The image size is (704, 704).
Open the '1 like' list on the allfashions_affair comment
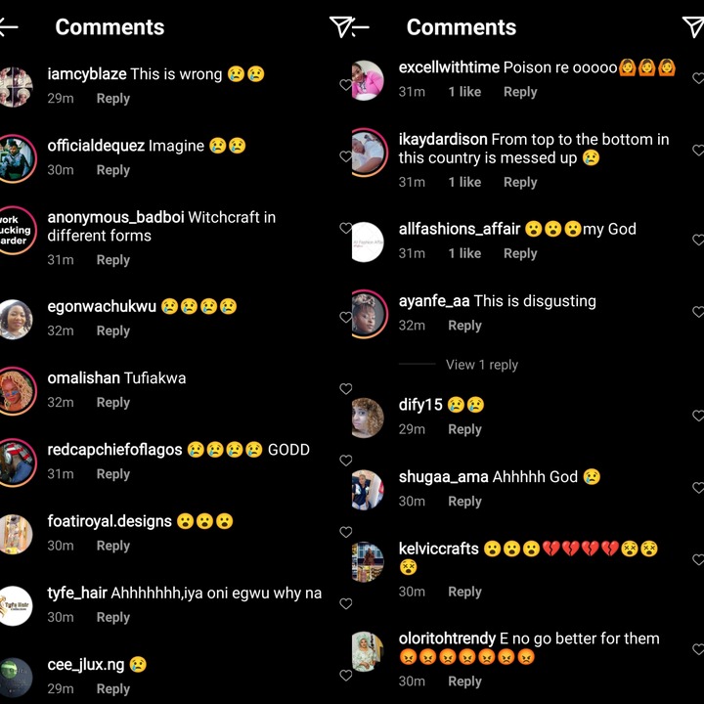click(x=464, y=253)
